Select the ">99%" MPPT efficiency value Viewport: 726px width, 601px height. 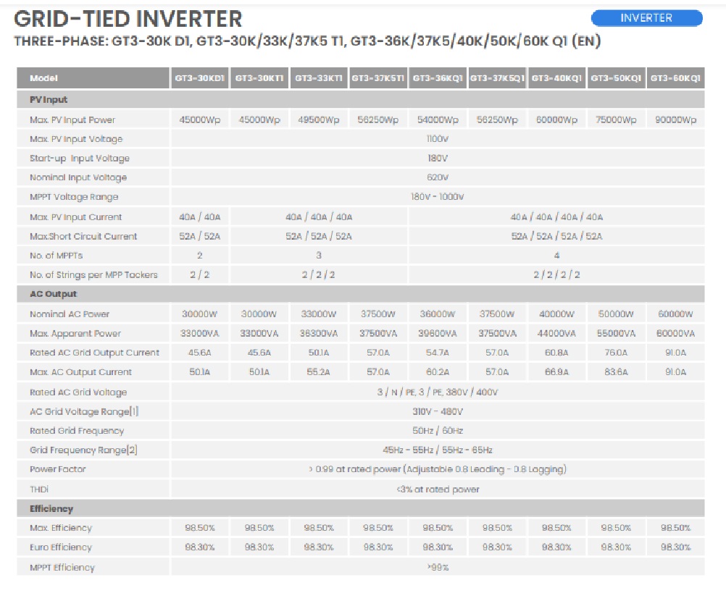[x=438, y=568]
